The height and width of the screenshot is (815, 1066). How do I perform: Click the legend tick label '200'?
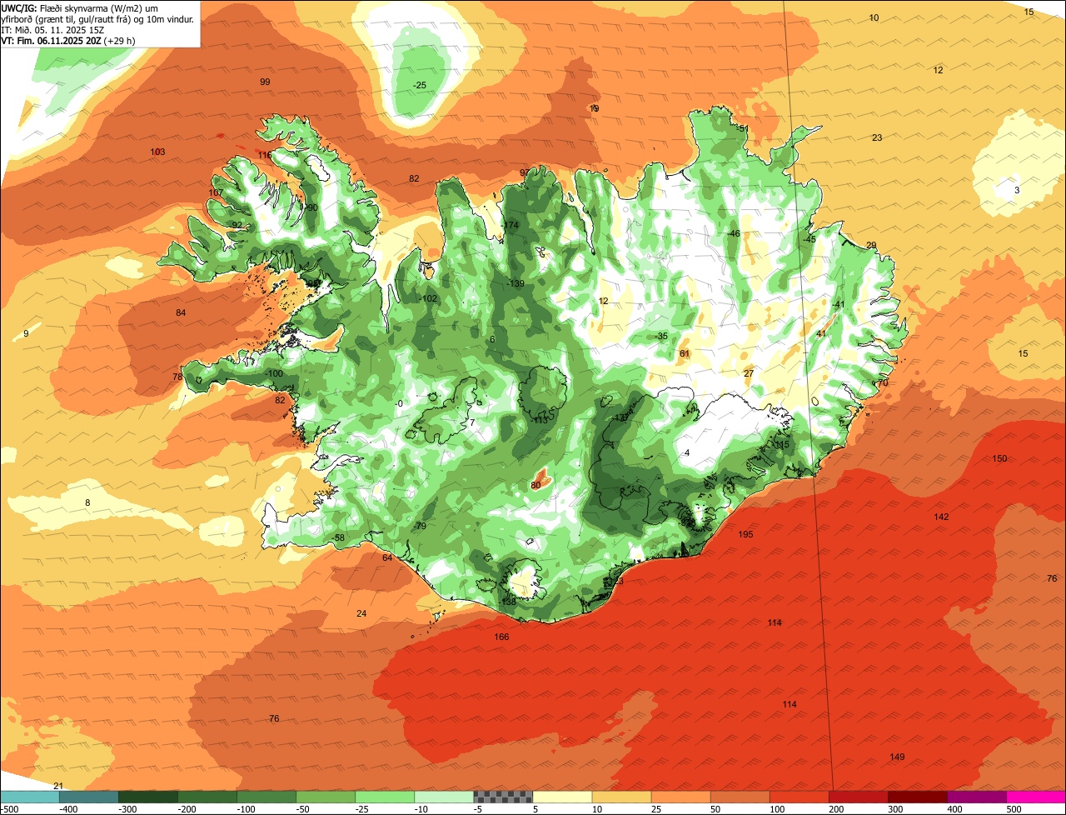(836, 809)
